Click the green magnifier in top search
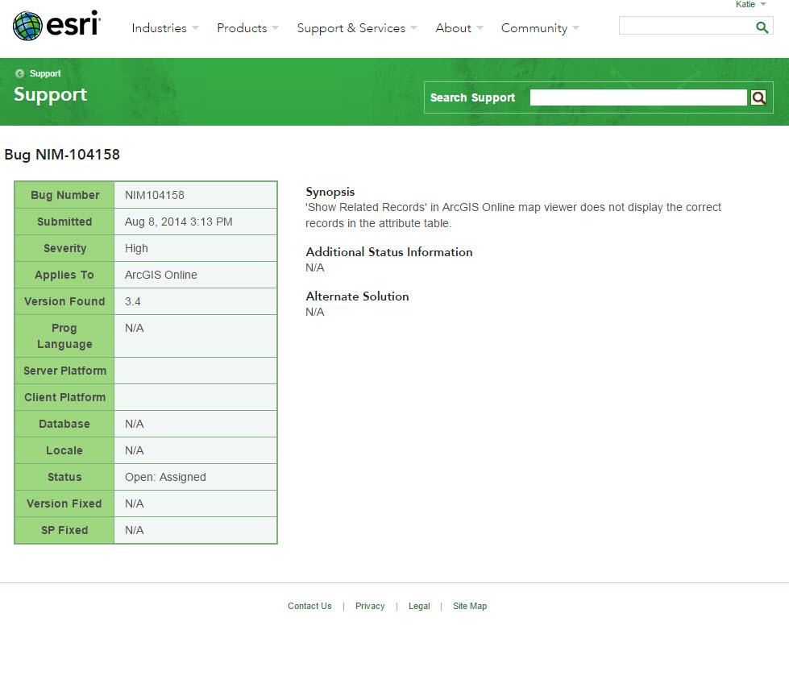Screen dimensions: 789x692 pos(762,27)
